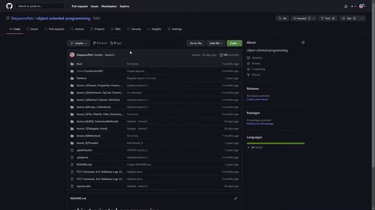The image size is (375, 210).
Task: Open the notifications bell
Action: (x=346, y=6)
